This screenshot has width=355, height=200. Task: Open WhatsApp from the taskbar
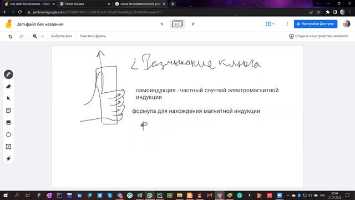pyautogui.click(x=150, y=195)
